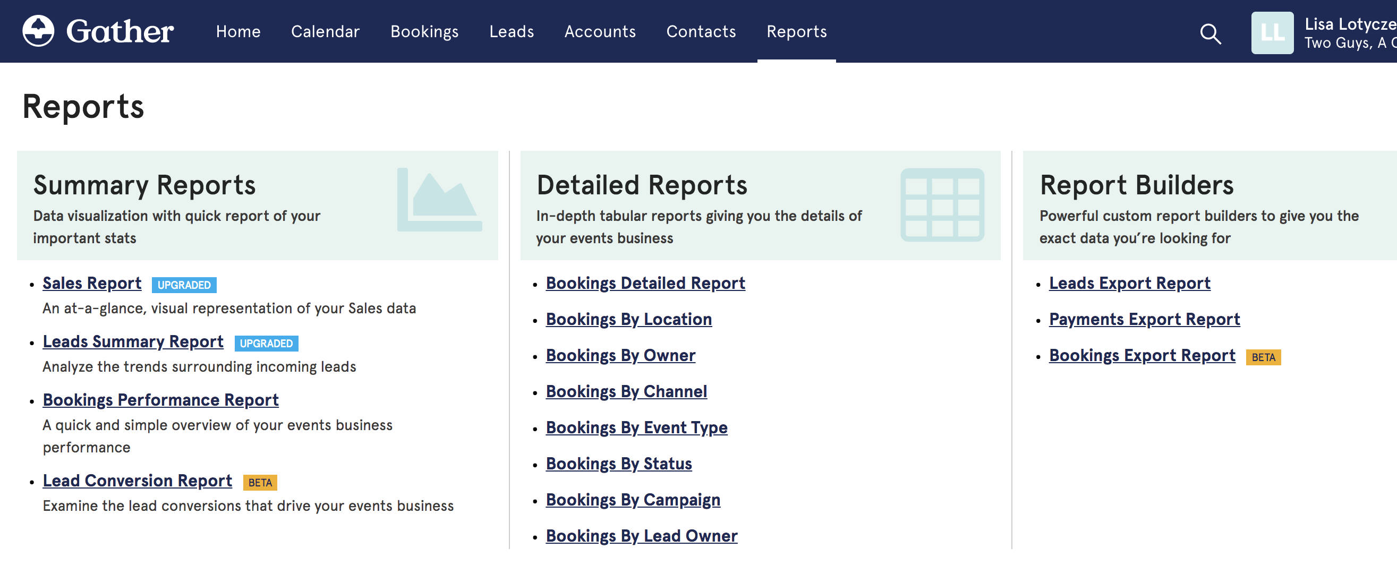This screenshot has height=565, width=1397.
Task: Click the LL user avatar
Action: tap(1272, 33)
